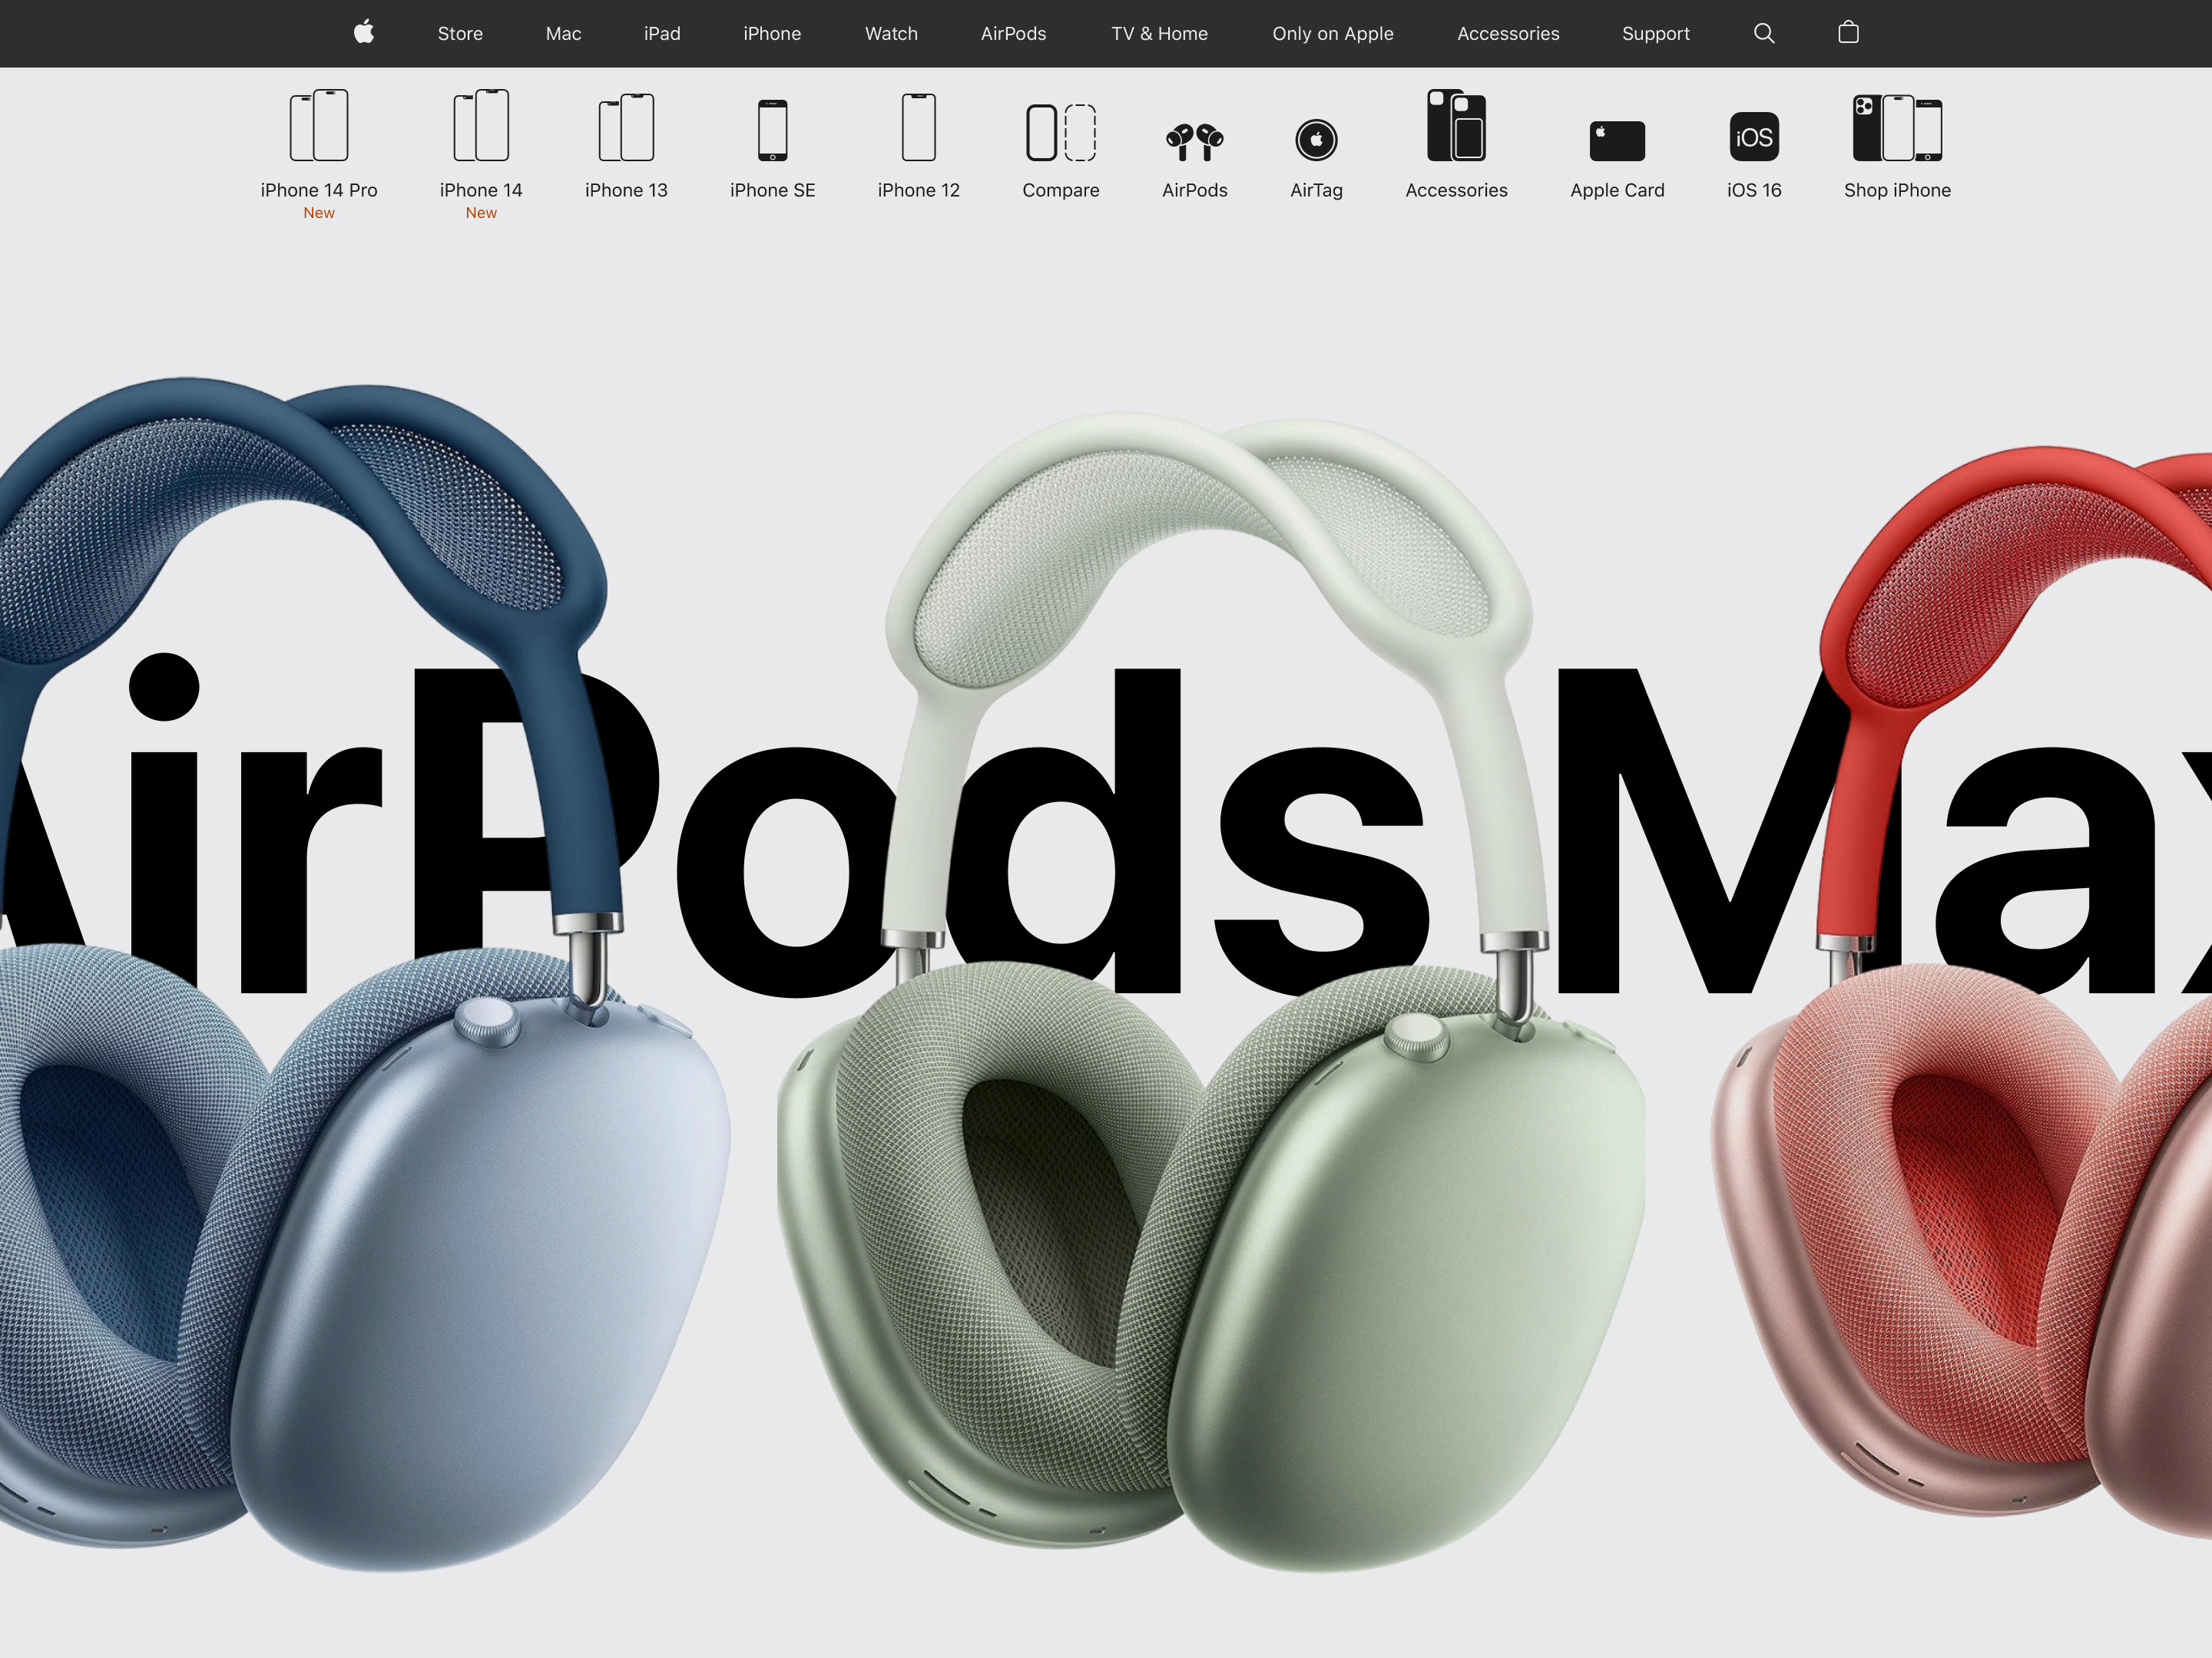Open Store in the top navigation
2212x1658 pixels.
[x=460, y=33]
